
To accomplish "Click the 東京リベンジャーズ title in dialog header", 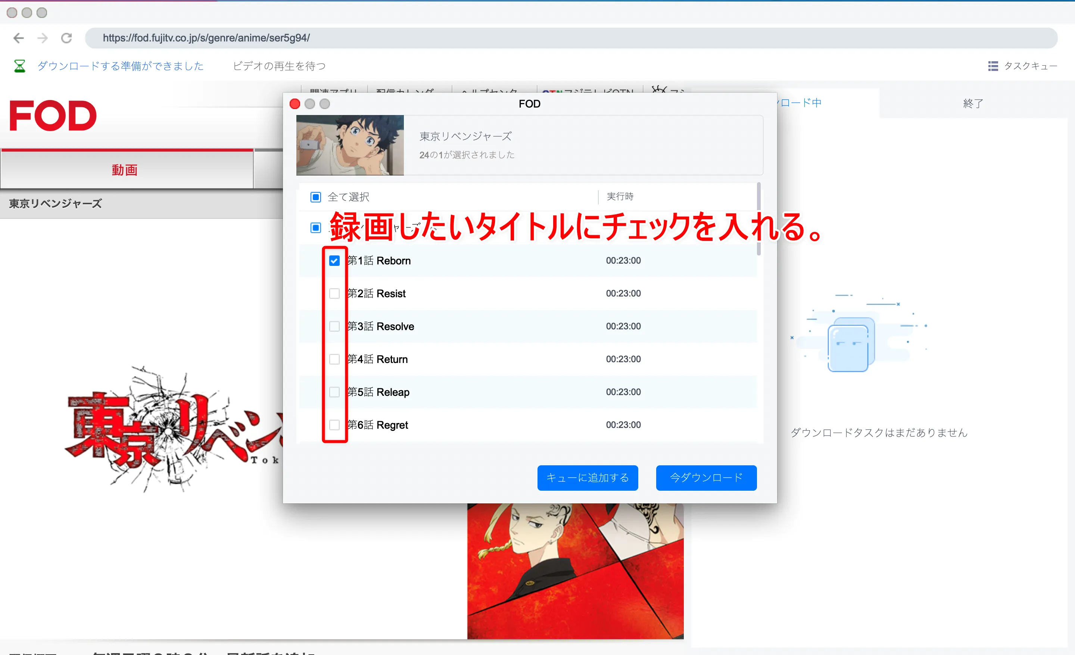I will coord(465,137).
